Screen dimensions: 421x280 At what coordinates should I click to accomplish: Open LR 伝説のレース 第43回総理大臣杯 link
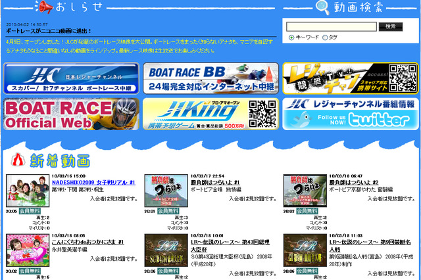230,246
